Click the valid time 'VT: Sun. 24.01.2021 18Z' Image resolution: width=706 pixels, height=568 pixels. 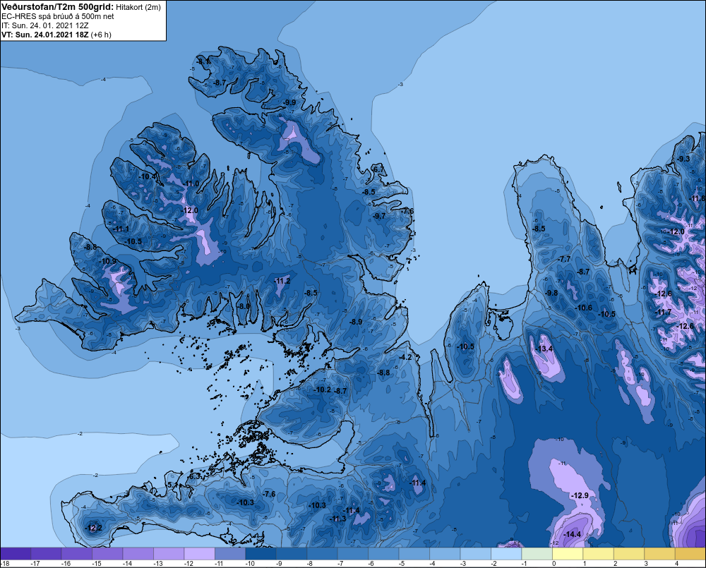pos(45,35)
